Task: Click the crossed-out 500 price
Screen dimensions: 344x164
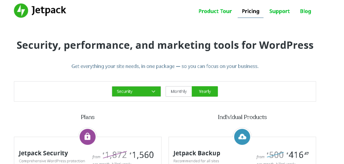Action: tap(275, 155)
